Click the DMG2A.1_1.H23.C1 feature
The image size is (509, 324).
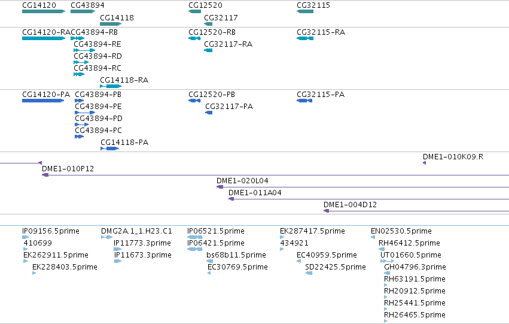pyautogui.click(x=107, y=237)
